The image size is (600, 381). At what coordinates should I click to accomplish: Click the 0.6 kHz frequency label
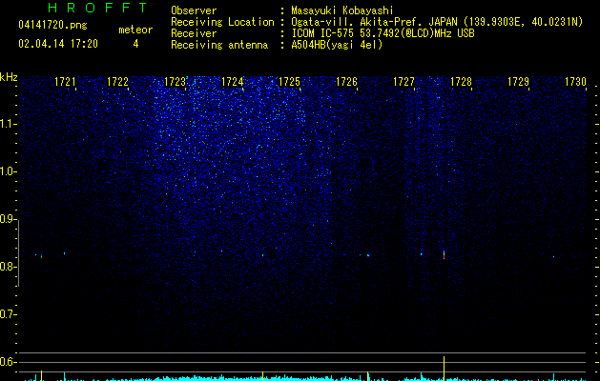tap(8, 362)
